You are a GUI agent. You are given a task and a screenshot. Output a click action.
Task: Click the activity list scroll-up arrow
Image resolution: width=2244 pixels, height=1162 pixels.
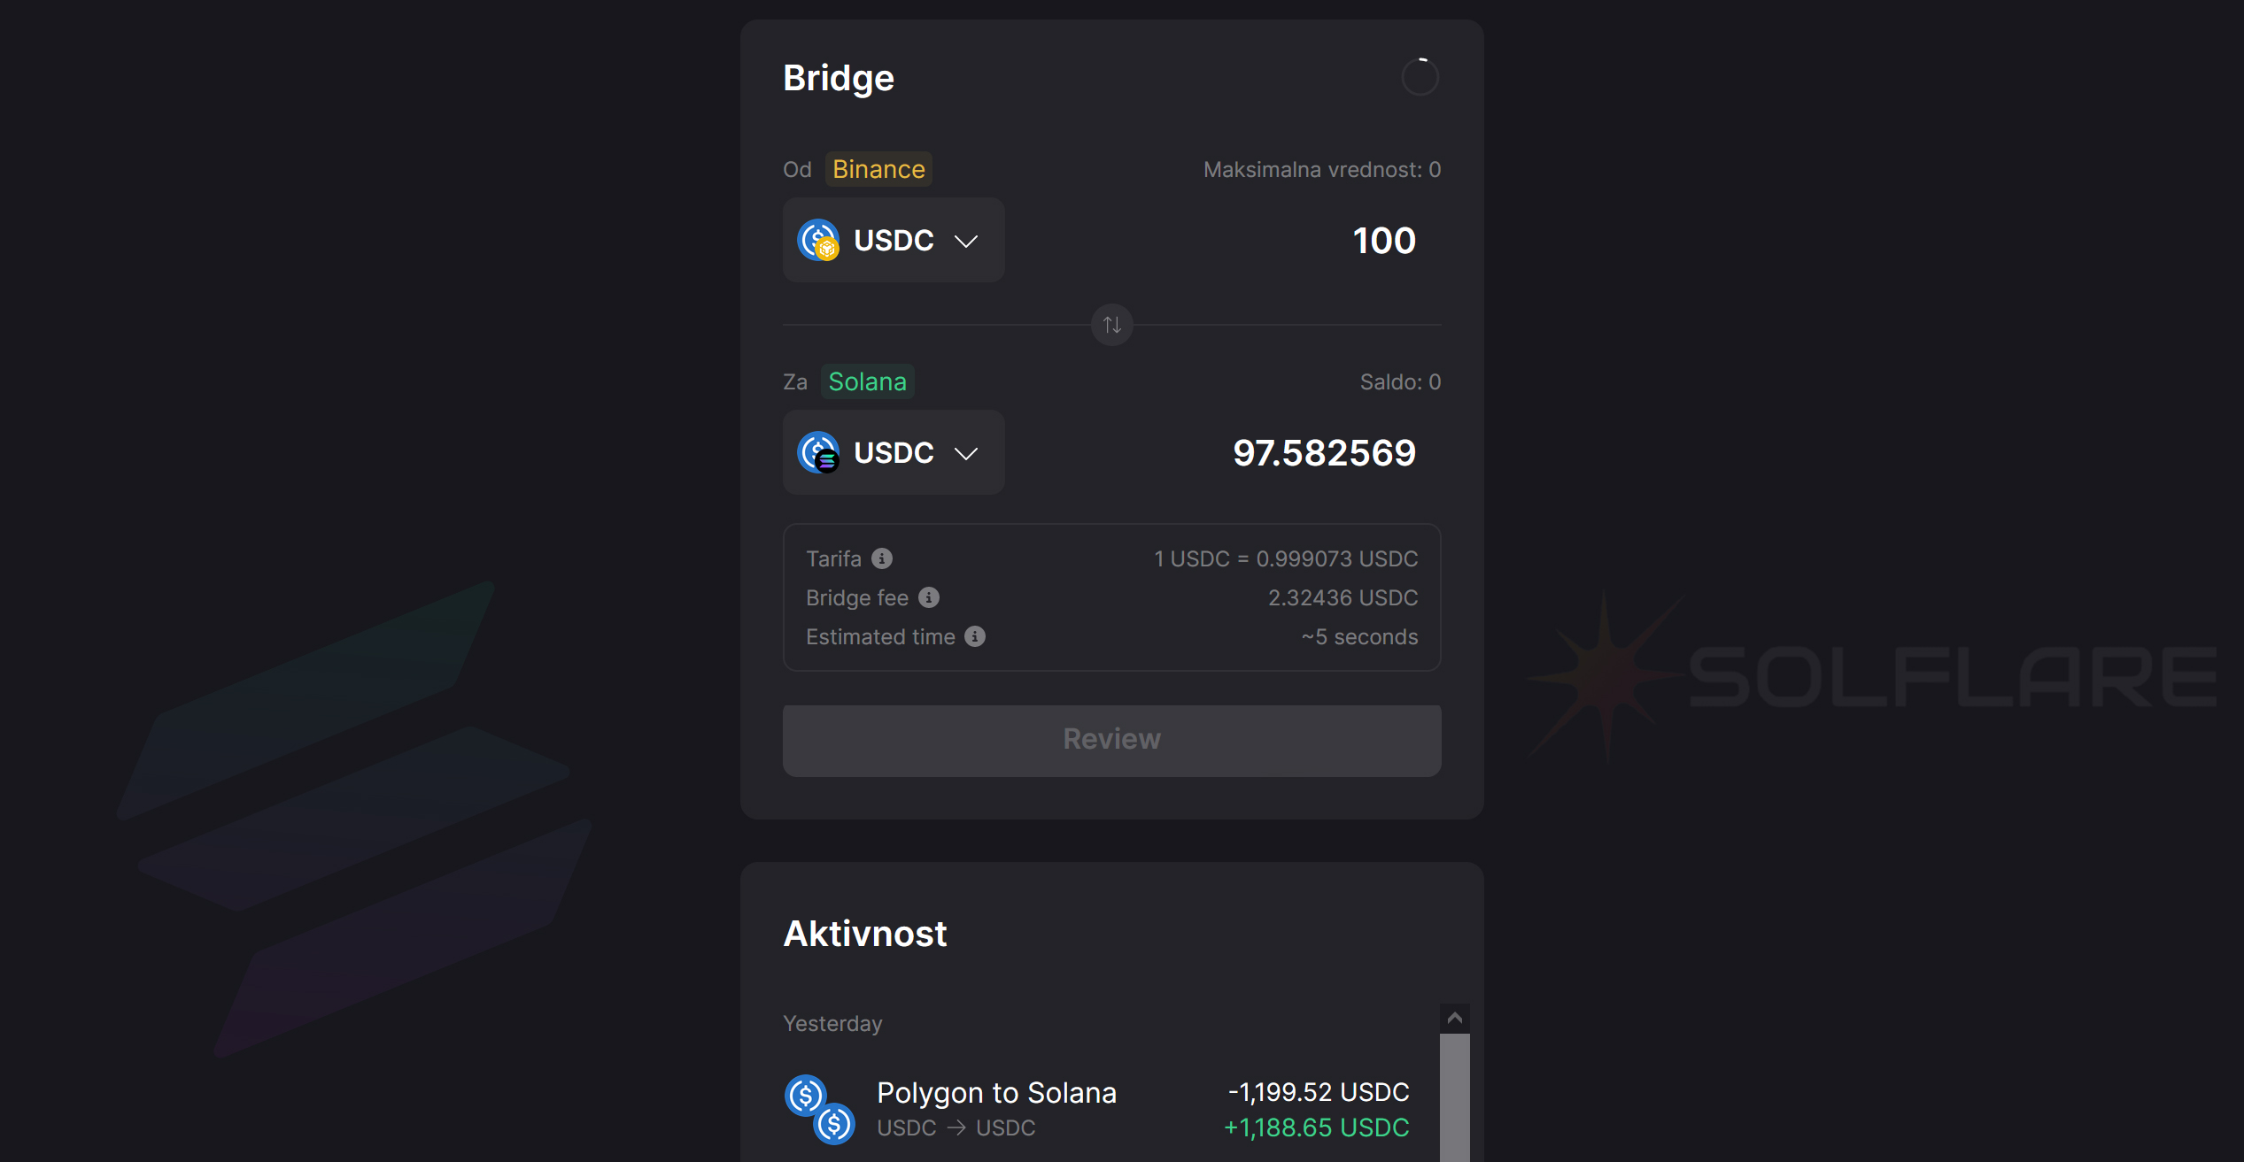coord(1454,1019)
